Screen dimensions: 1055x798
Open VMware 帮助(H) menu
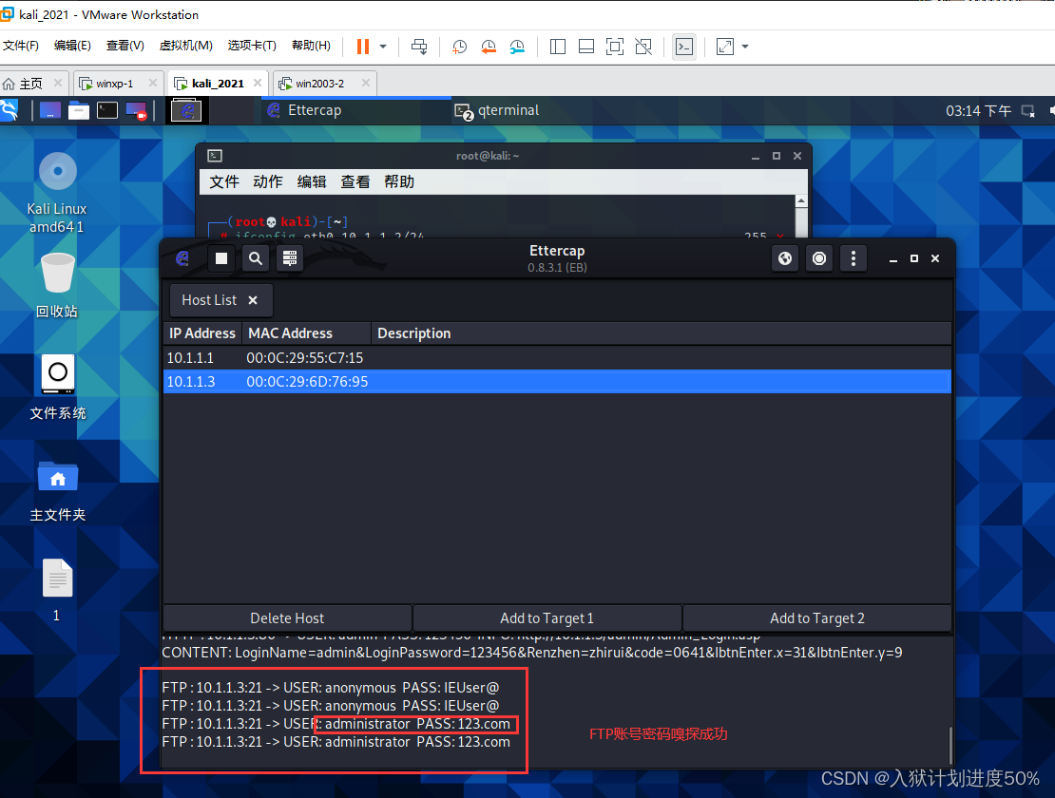[311, 46]
